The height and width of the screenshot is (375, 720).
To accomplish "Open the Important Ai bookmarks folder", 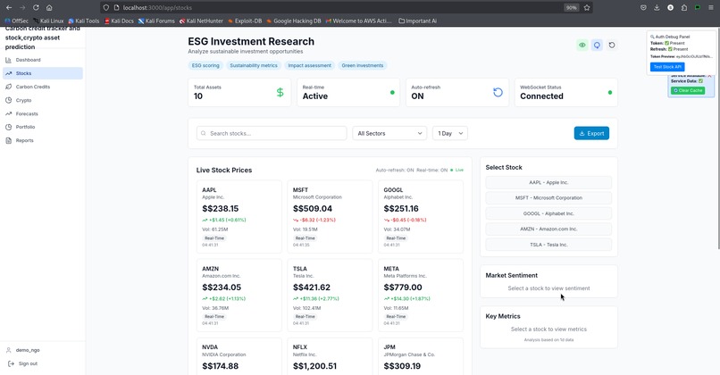I will click(417, 21).
